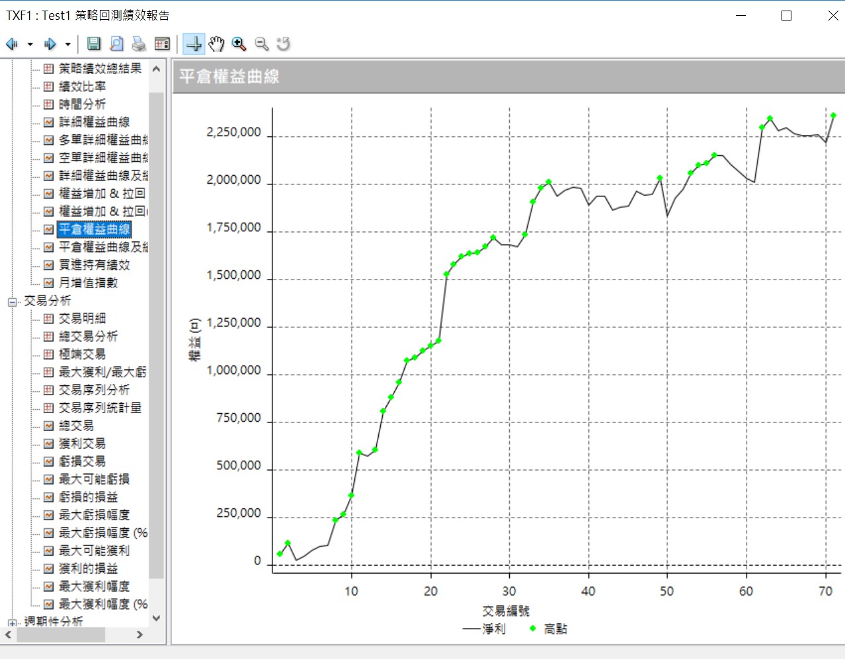The image size is (845, 659).
Task: Maximize the report window
Action: (x=786, y=15)
